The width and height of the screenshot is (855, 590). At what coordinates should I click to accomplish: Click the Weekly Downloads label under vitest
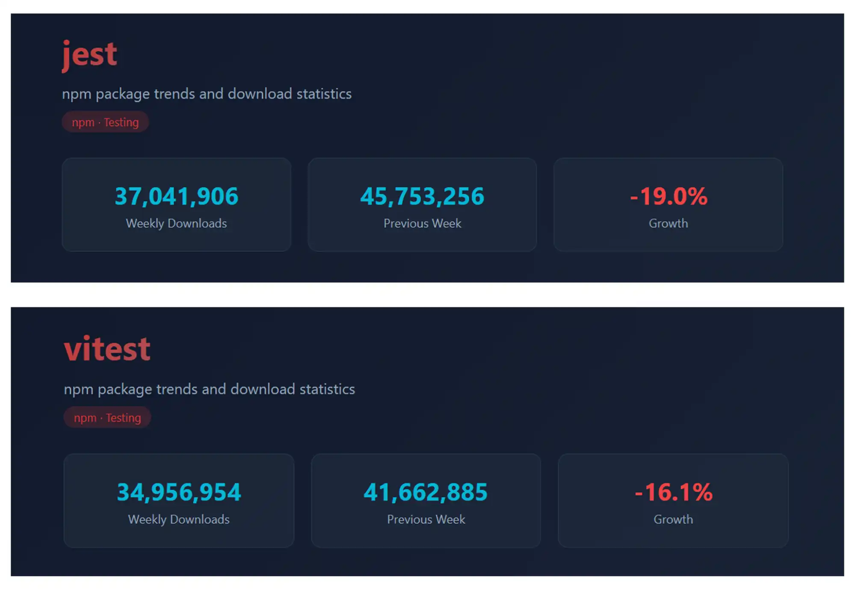(179, 519)
